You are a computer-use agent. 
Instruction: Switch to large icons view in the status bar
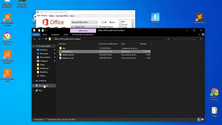coord(203,119)
